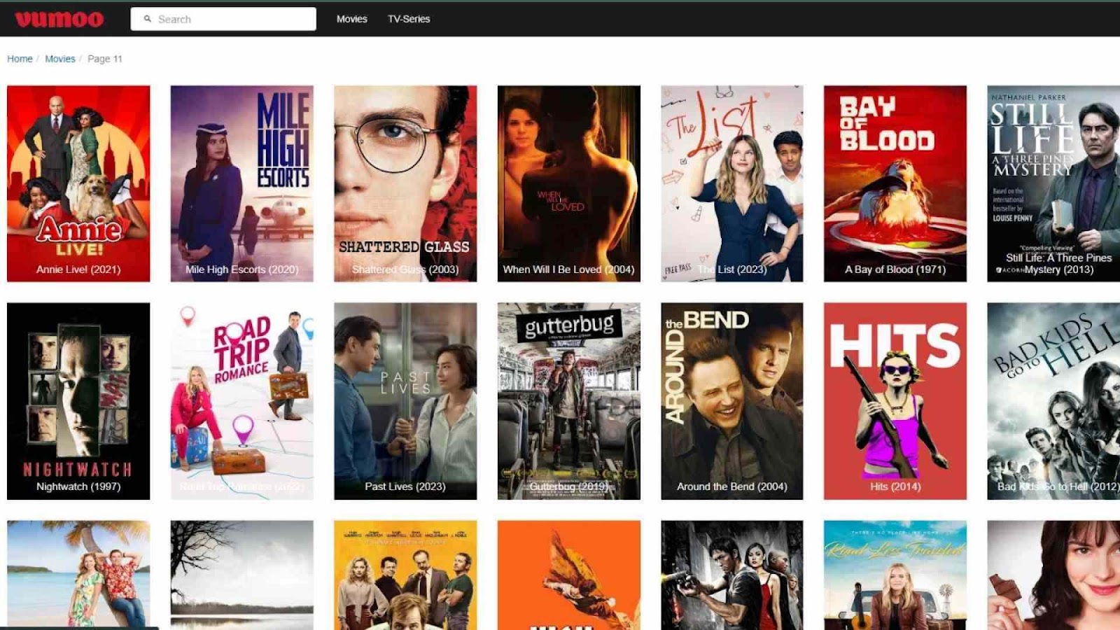
Task: Open the Road Less Traveled poster
Action: (895, 575)
